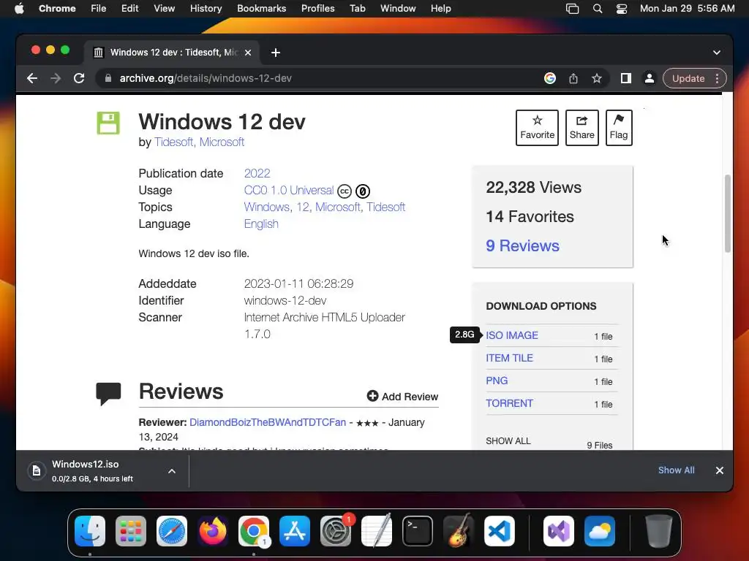Click the Creative Commons cc icon
The image size is (749, 561).
[345, 191]
